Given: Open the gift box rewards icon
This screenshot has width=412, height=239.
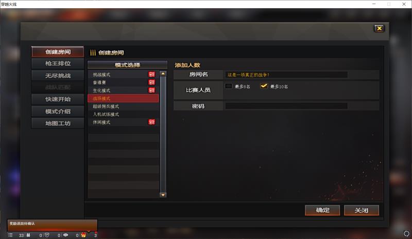Looking at the screenshot, I should (83, 235).
